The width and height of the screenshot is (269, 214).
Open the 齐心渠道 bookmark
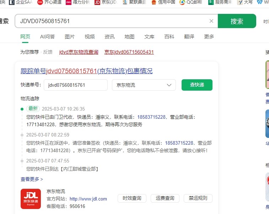coord(49,2)
